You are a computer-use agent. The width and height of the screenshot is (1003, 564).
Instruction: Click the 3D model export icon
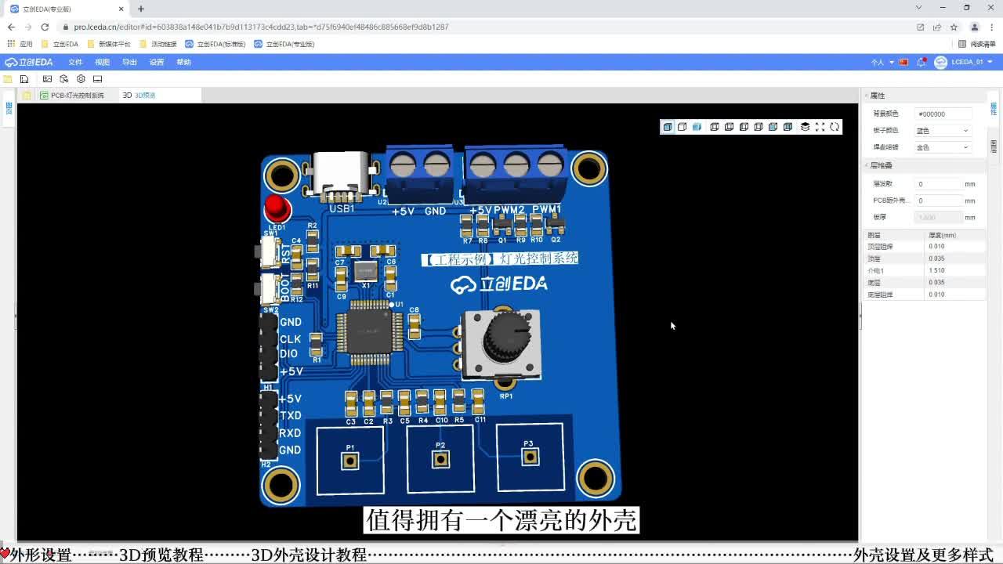64,79
